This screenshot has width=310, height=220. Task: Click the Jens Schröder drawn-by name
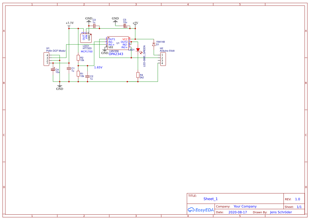pos(280,212)
